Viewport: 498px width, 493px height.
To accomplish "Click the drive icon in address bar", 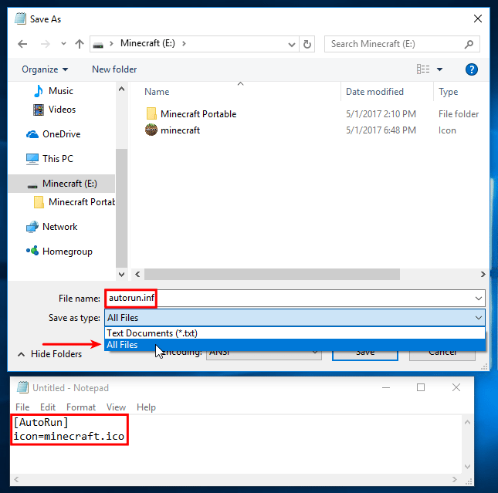I will coord(98,45).
